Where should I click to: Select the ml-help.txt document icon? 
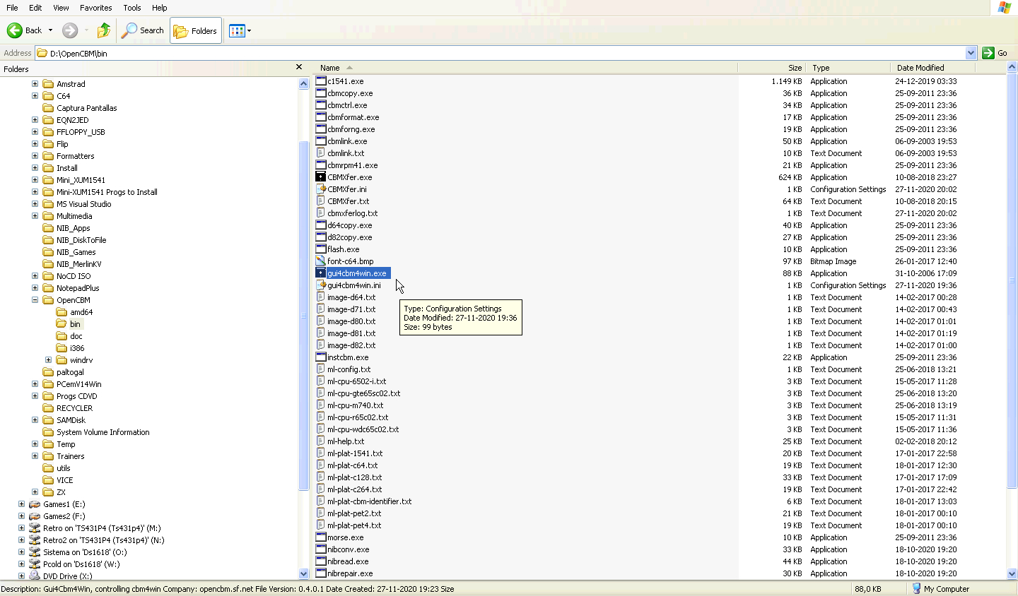tap(321, 441)
